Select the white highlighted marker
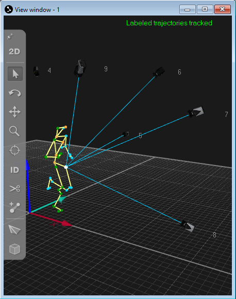This screenshot has width=236, height=299. tap(66, 167)
